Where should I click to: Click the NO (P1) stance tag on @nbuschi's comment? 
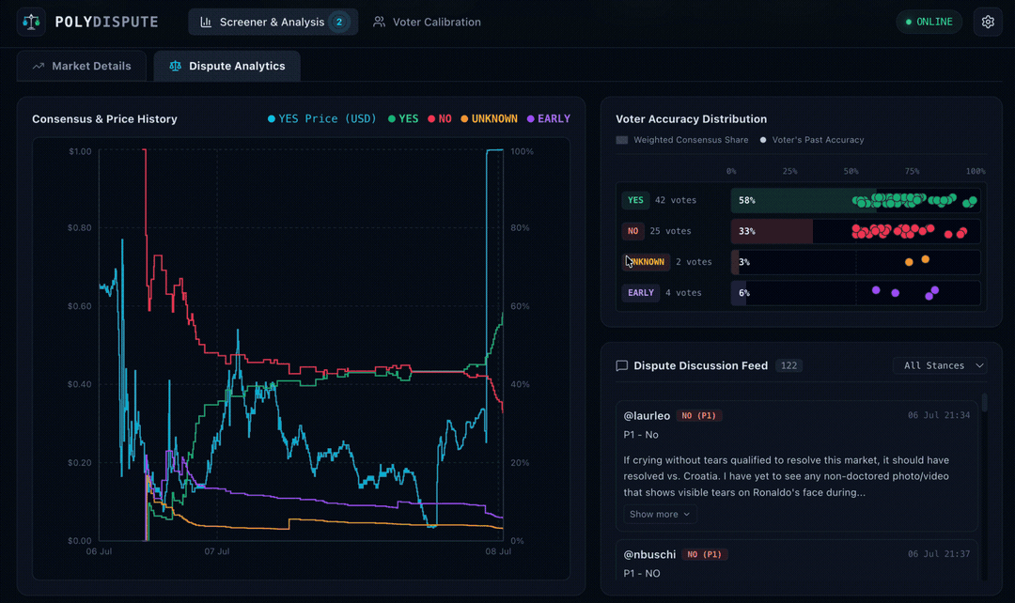[x=705, y=554]
